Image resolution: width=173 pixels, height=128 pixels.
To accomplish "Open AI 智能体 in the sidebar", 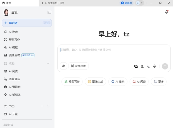I will point(27,95).
